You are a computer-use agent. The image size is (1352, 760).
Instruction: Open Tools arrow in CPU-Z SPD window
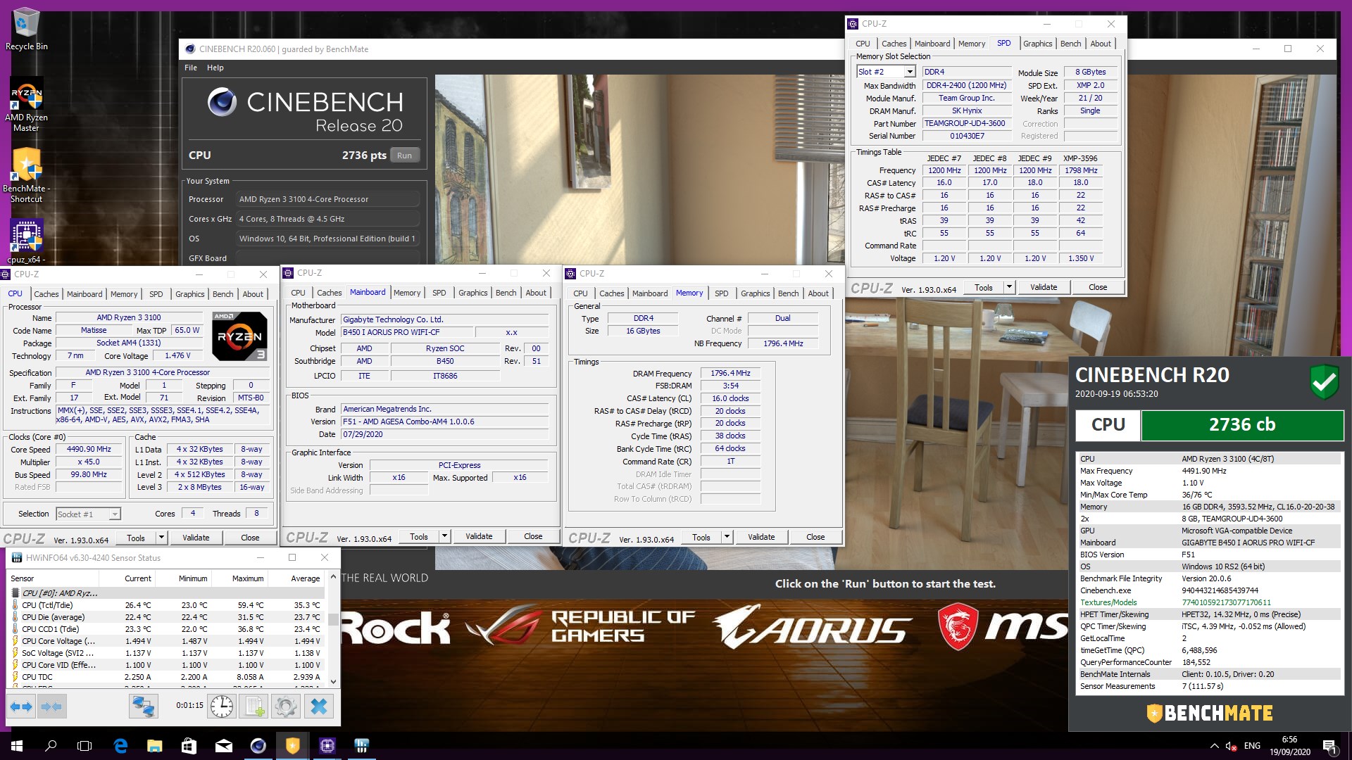[1009, 287]
